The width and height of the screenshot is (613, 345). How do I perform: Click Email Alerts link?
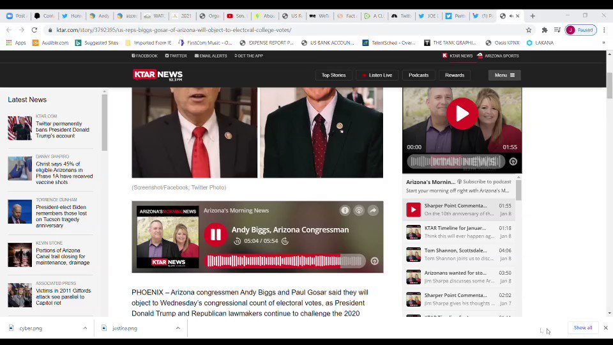point(211,56)
